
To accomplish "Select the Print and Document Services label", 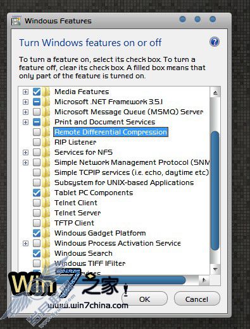I will click(x=104, y=122).
